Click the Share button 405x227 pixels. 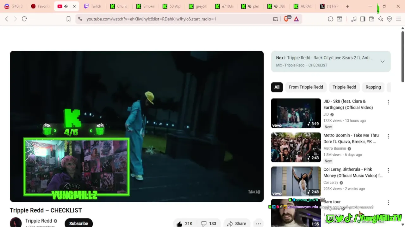pyautogui.click(x=236, y=224)
